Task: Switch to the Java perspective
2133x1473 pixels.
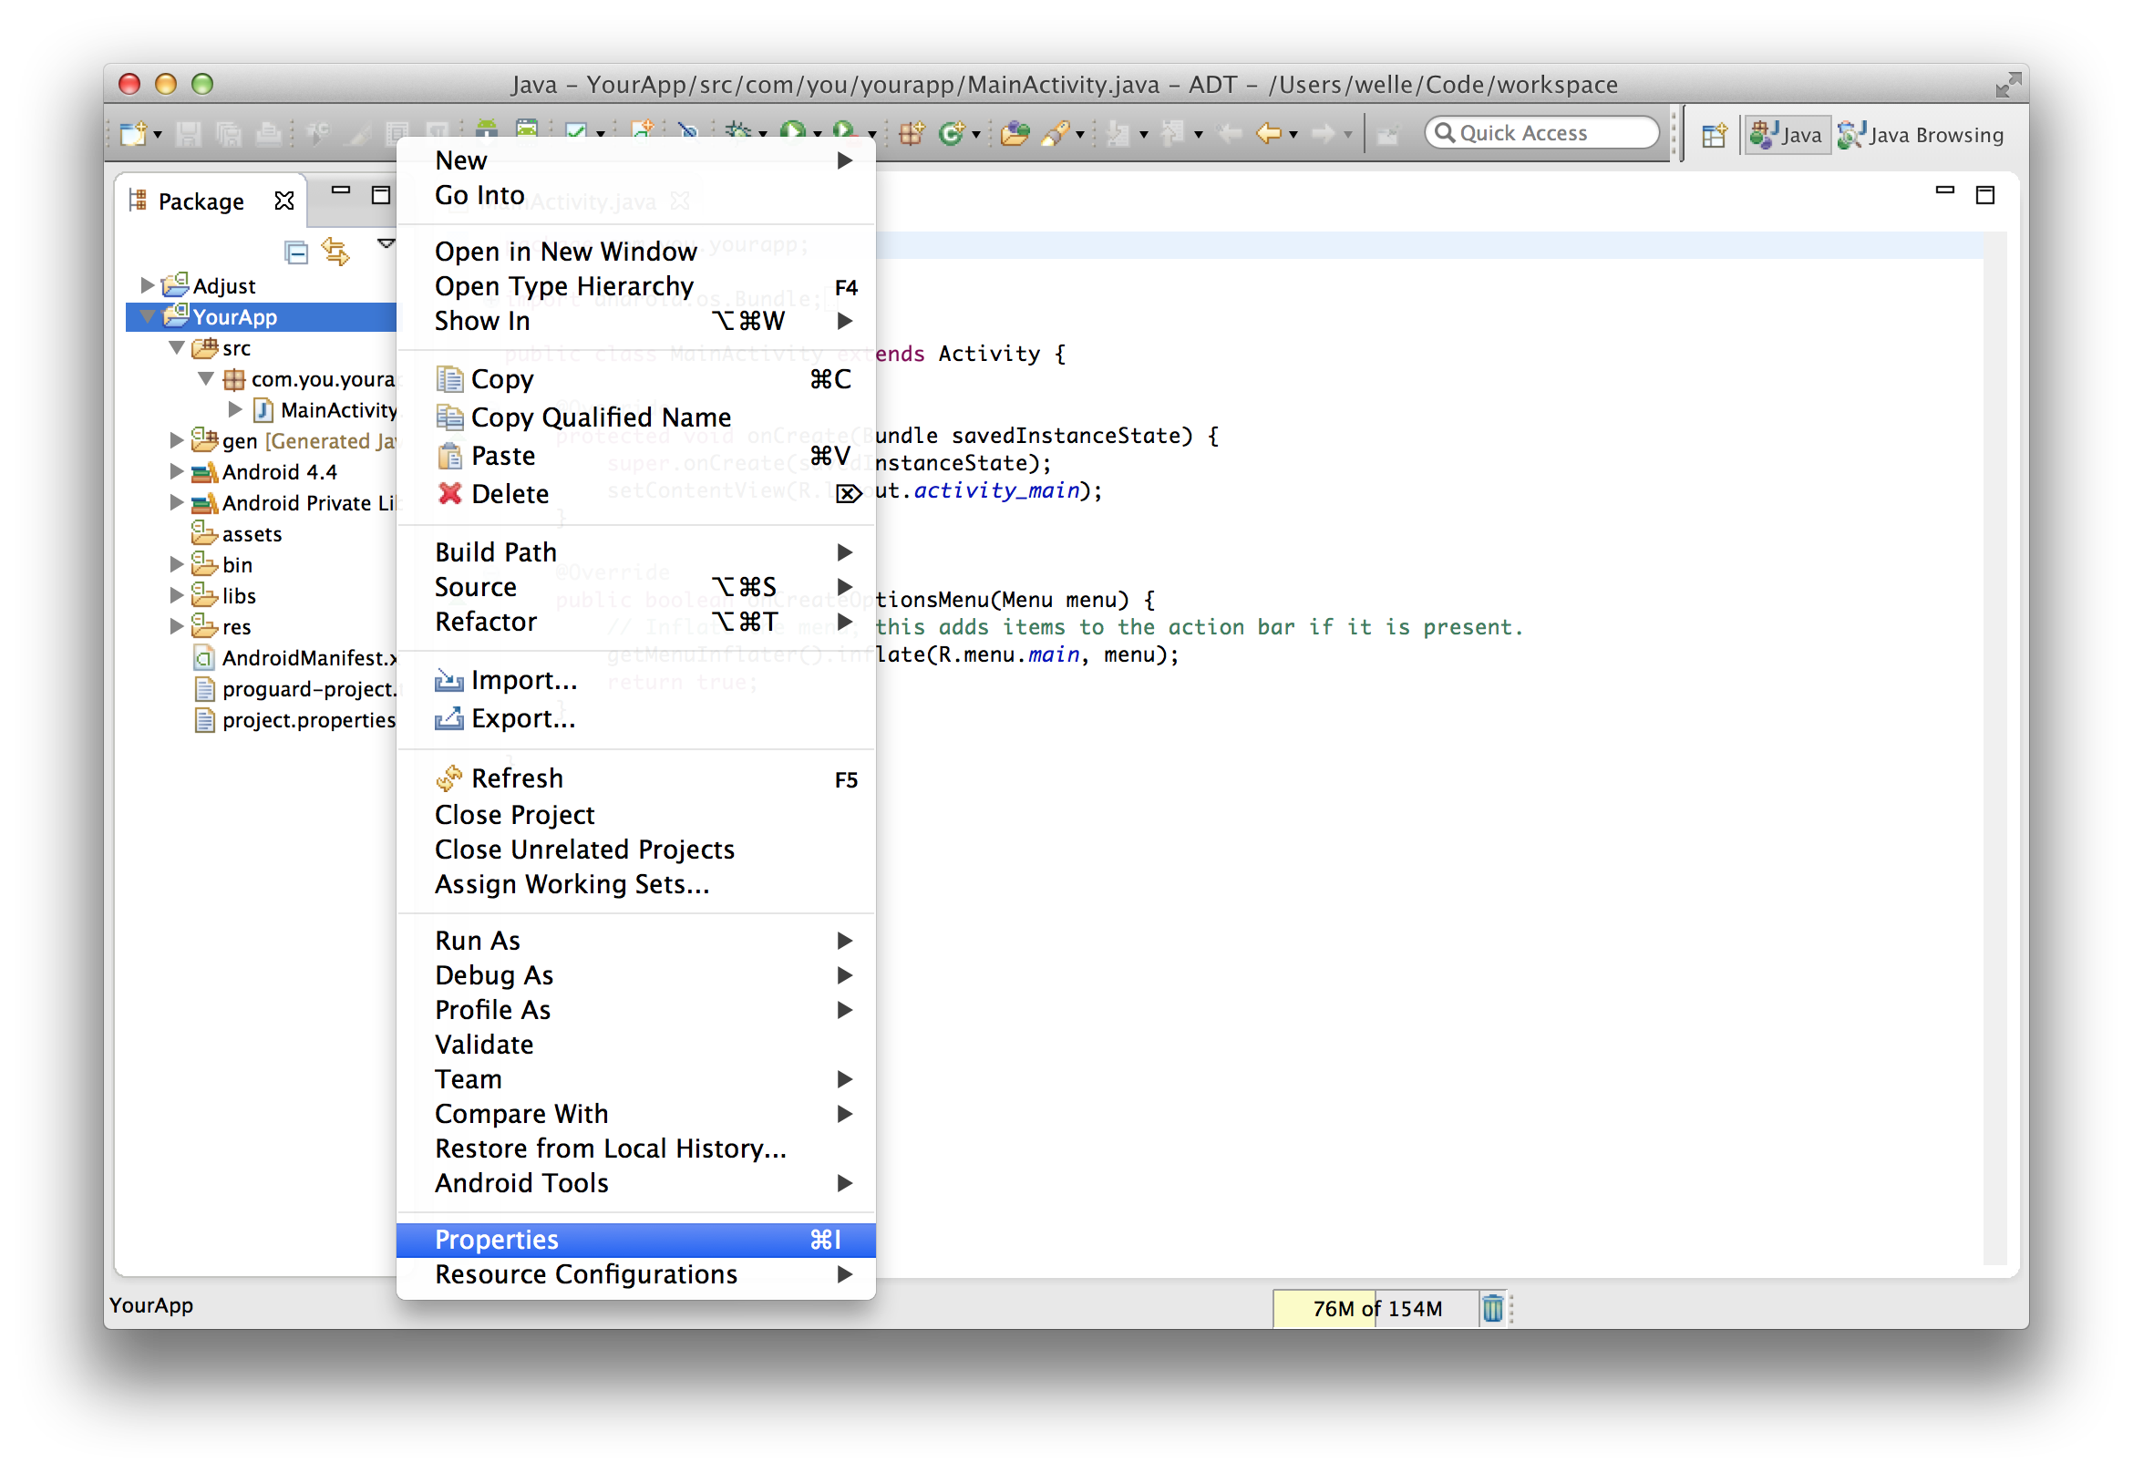Action: (x=1787, y=136)
